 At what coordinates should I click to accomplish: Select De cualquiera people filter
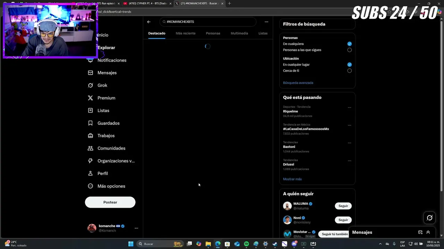coord(349,44)
